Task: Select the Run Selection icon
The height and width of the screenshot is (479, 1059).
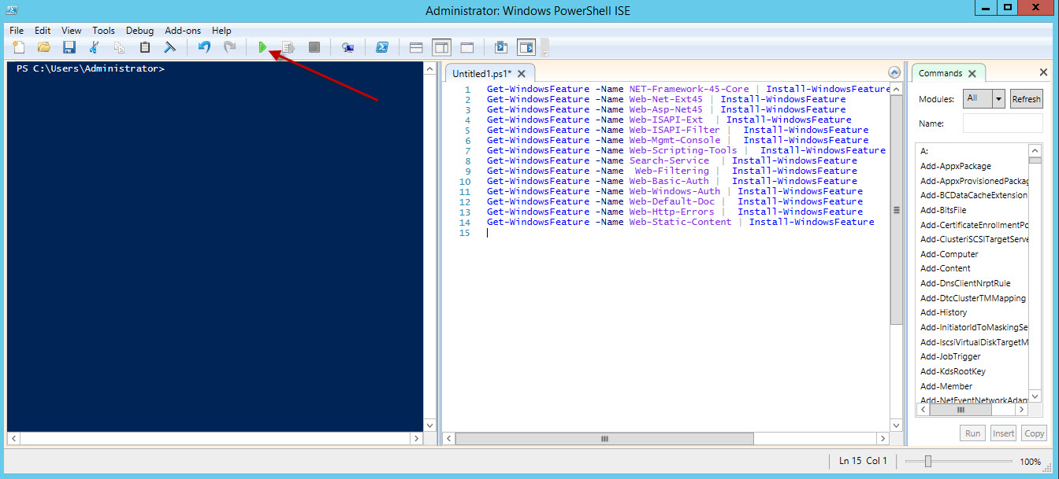Action: click(288, 47)
